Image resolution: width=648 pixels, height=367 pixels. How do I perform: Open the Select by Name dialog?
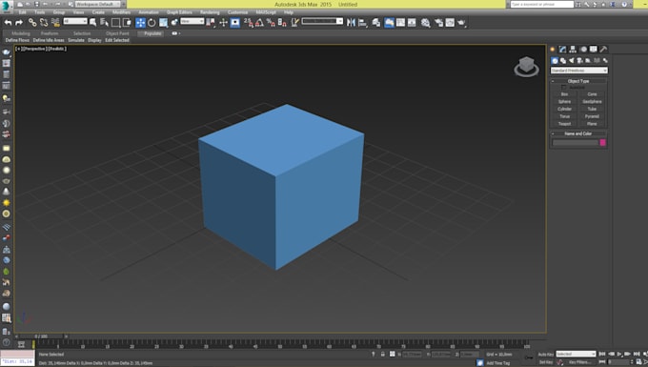pyautogui.click(x=104, y=22)
